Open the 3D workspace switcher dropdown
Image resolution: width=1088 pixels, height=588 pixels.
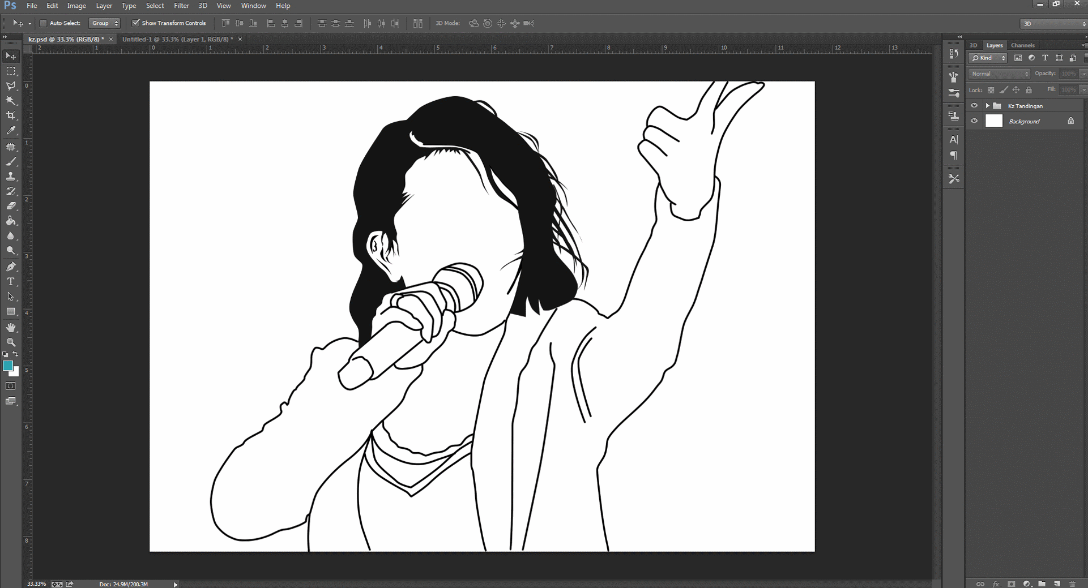(x=1053, y=23)
